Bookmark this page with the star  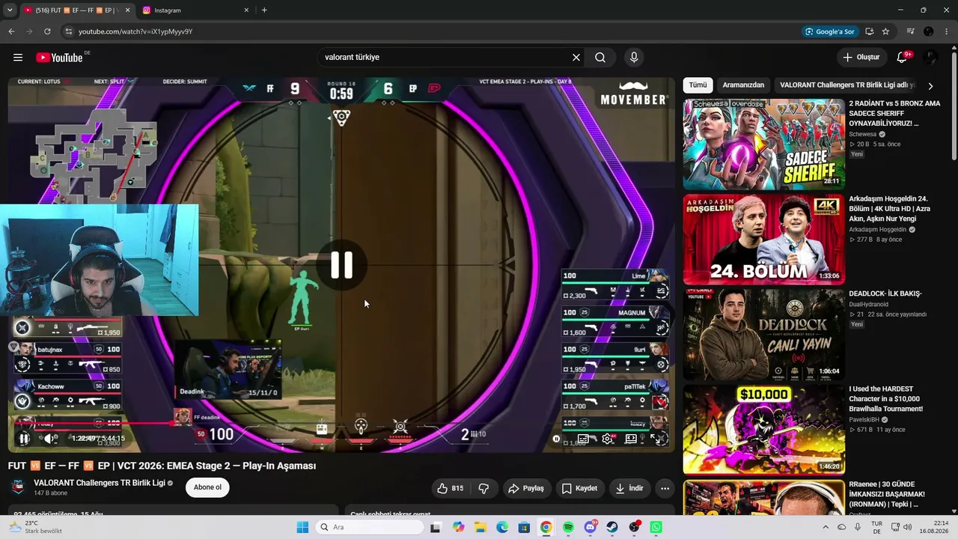pyautogui.click(x=885, y=31)
